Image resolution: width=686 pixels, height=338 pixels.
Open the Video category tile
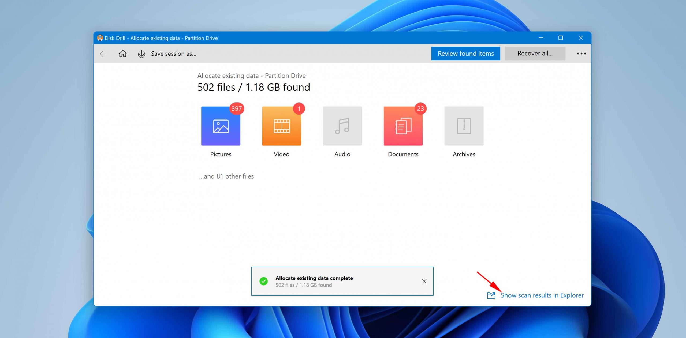coord(281,126)
